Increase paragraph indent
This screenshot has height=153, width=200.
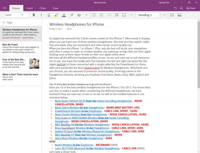116,15
